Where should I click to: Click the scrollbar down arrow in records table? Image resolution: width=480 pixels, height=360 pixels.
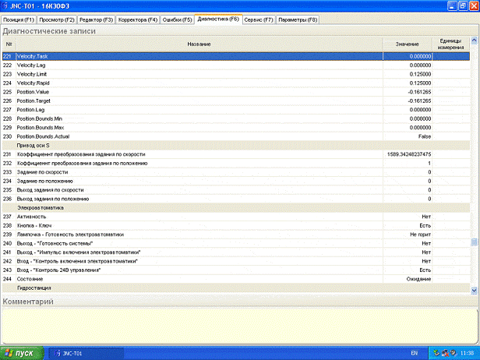click(x=475, y=289)
